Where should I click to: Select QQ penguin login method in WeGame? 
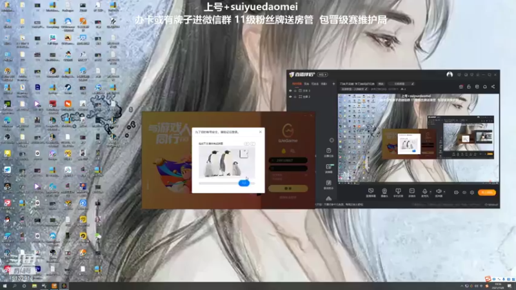pos(284,151)
